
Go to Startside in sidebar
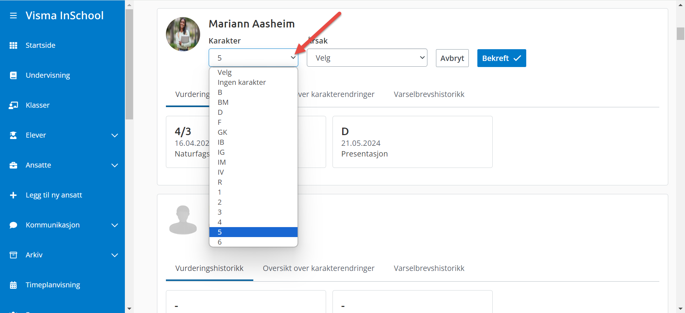pyautogui.click(x=40, y=45)
